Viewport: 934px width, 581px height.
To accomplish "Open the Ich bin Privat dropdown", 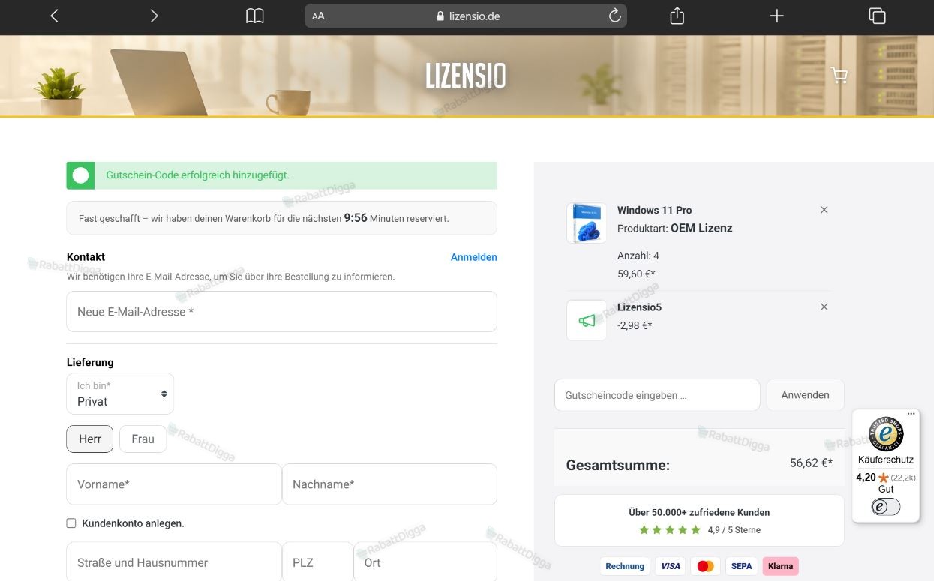I will 120,394.
